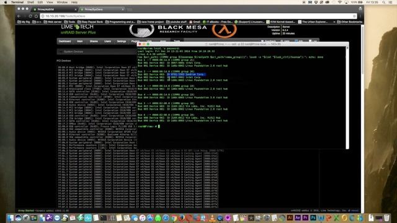397x223 pixels.
Task: Open iTunes from the Dock
Action: tap(142, 217)
